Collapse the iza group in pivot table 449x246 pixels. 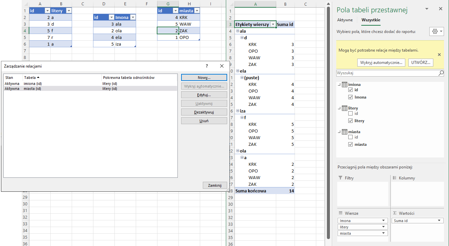(x=238, y=111)
